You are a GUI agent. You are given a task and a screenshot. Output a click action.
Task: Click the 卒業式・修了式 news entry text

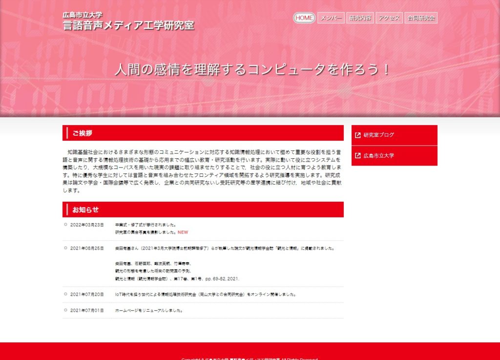click(x=145, y=225)
